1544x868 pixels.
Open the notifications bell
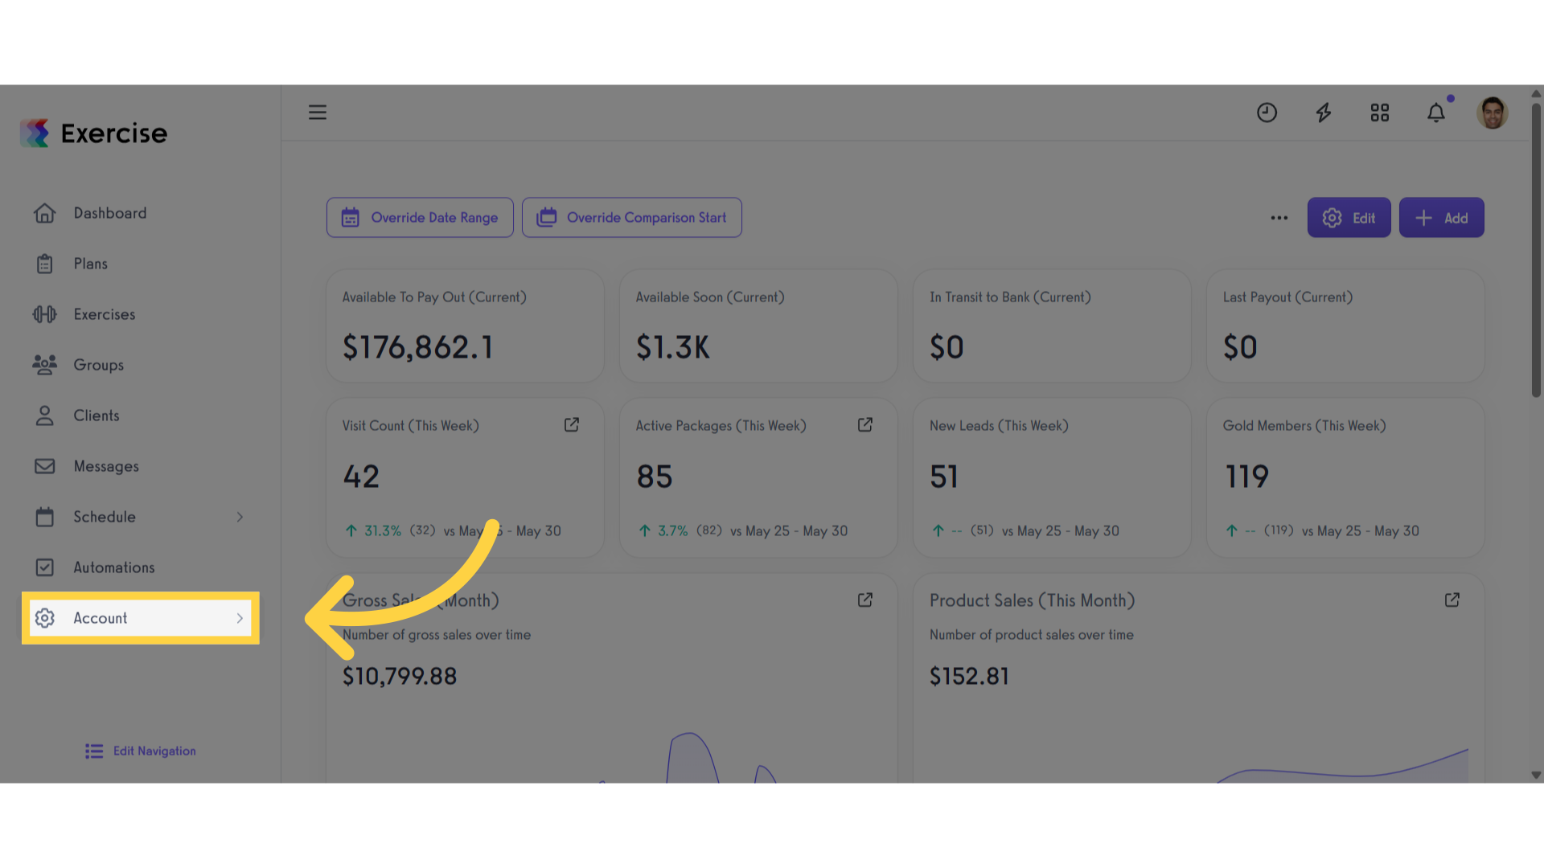point(1436,113)
